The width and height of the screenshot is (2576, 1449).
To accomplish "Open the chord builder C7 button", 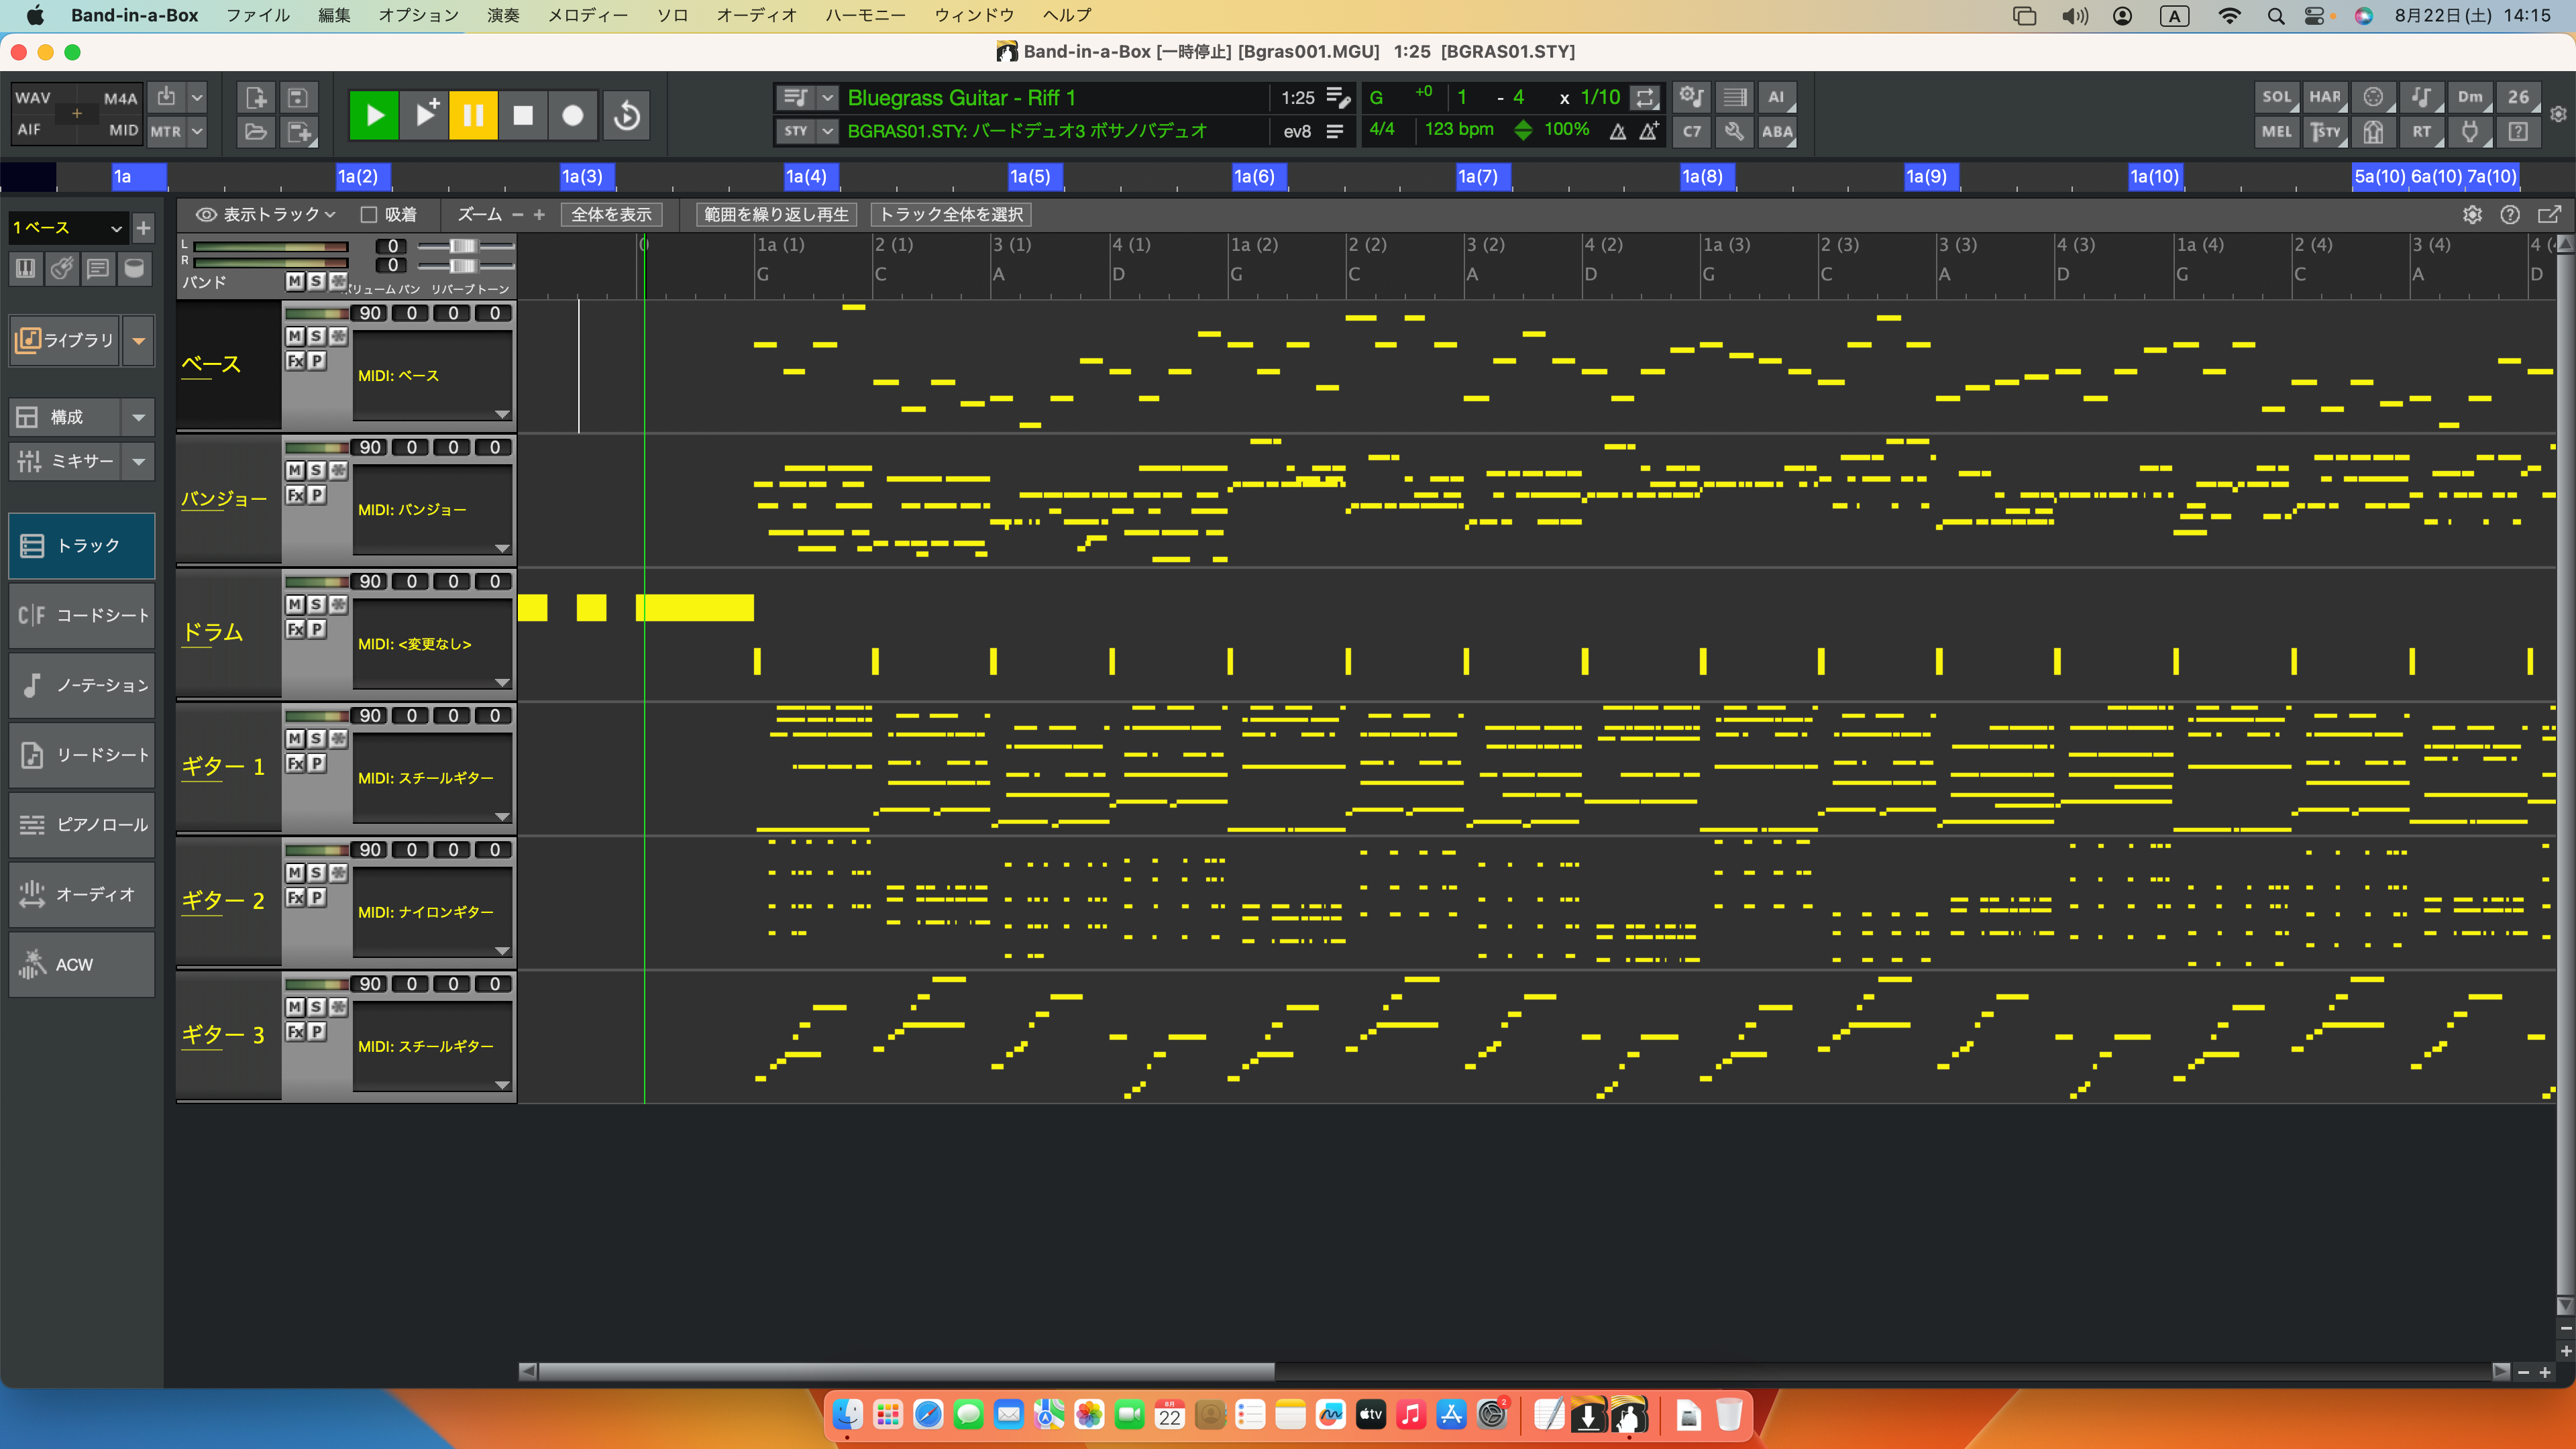I will pos(1692,131).
